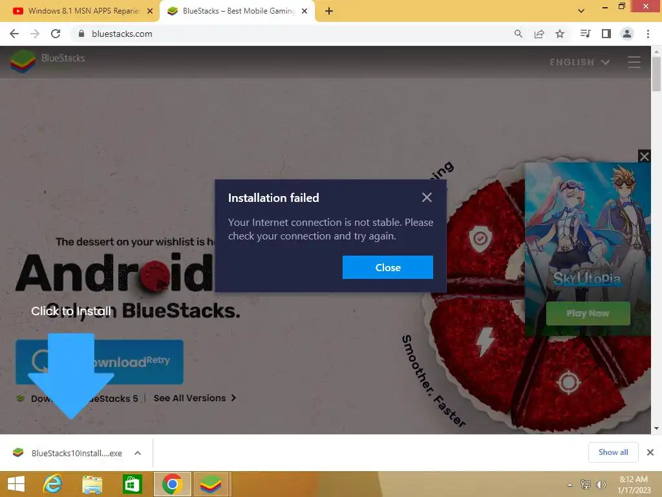Close the SkyUtopia ad
Screen dimensions: 662x497
(x=645, y=157)
